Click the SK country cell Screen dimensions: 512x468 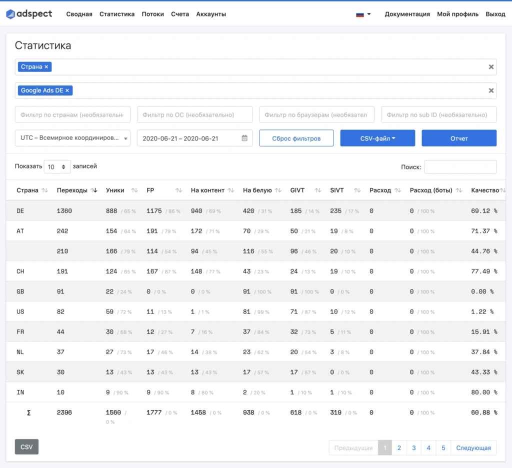point(20,372)
